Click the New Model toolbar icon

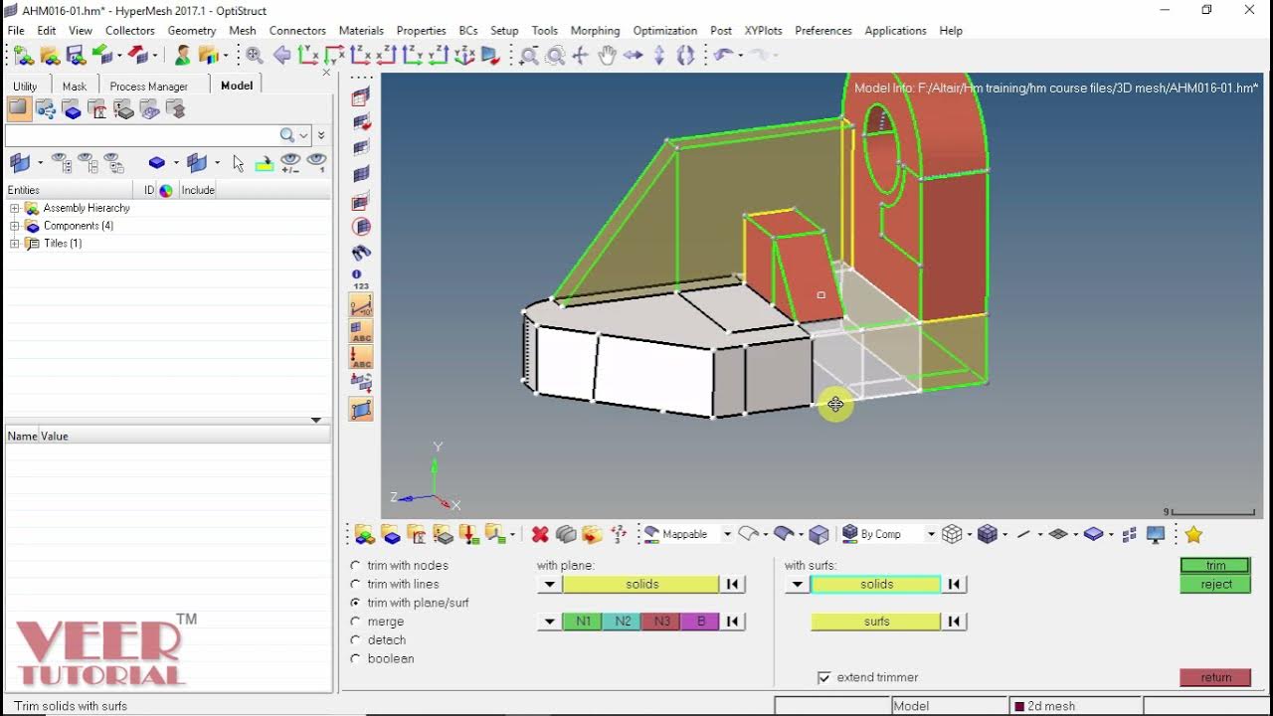tap(23, 56)
